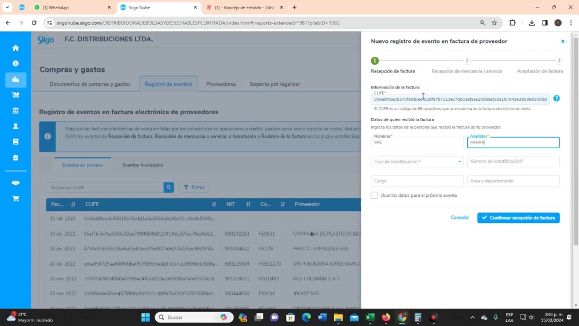Click row provider PRACTI - EMPAQUES SAS
The height and width of the screenshot is (326, 579).
(x=321, y=249)
